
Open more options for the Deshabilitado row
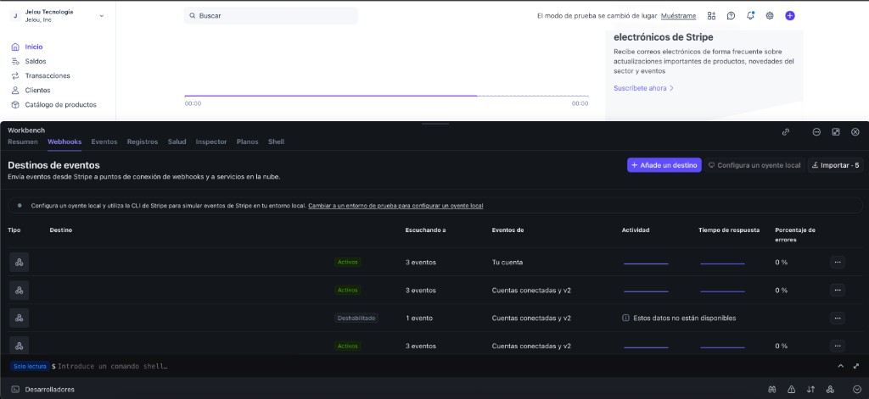coord(838,318)
